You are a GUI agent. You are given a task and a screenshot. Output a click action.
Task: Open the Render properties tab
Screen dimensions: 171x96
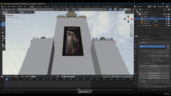[136, 44]
